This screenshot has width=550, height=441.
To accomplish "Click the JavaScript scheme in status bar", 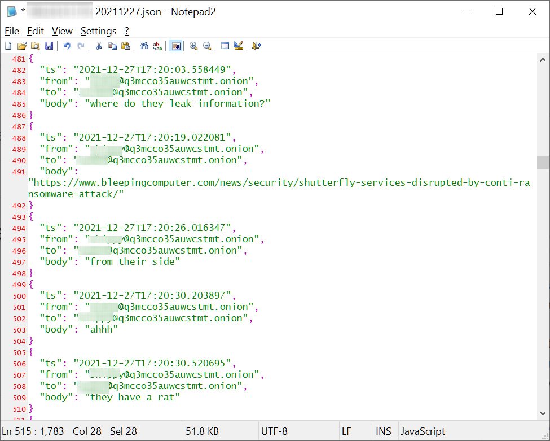I will pyautogui.click(x=423, y=431).
